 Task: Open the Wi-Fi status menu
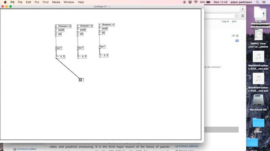196,2
